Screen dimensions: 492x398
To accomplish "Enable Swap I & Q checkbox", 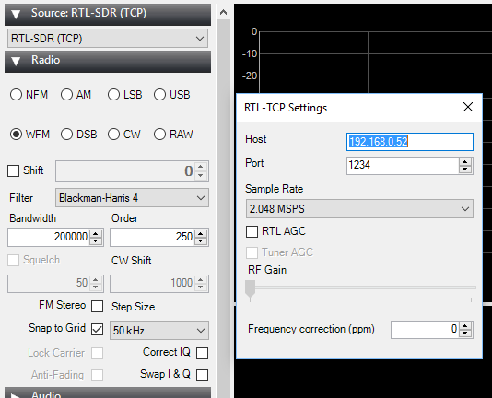I will (x=202, y=375).
